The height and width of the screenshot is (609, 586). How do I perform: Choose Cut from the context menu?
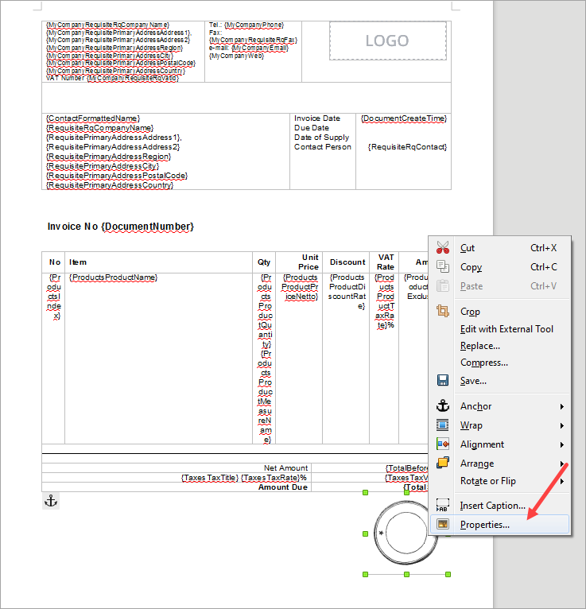[500, 248]
